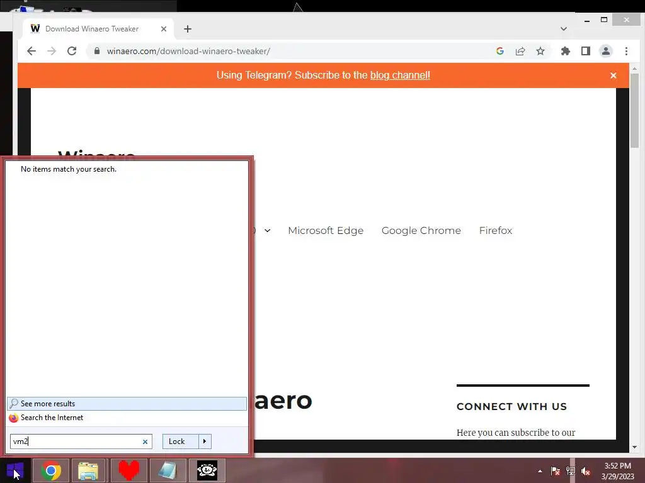The height and width of the screenshot is (483, 645).
Task: Open the notepad-like taskbar app
Action: [x=168, y=470]
